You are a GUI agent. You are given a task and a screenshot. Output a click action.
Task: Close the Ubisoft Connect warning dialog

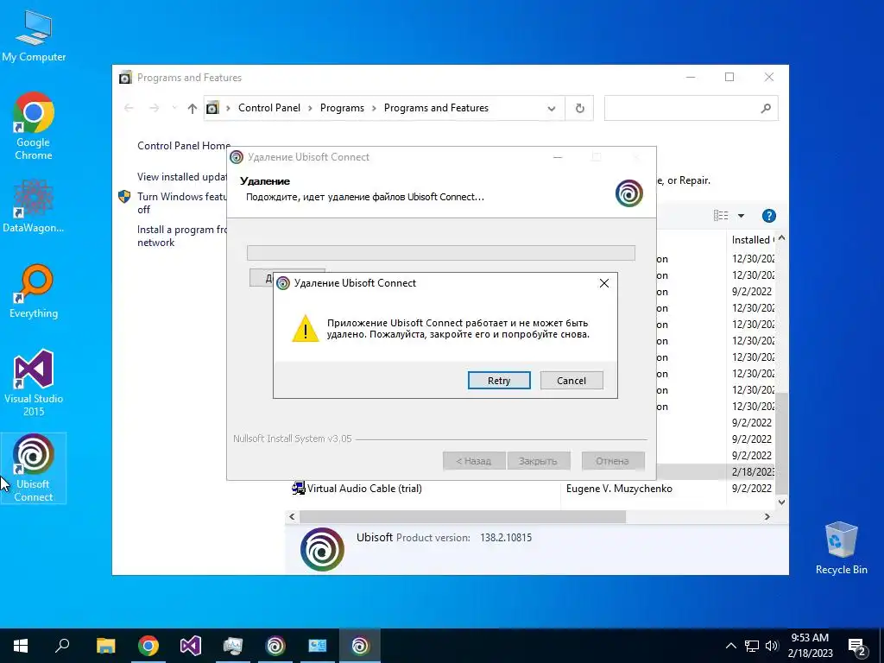[x=603, y=283]
